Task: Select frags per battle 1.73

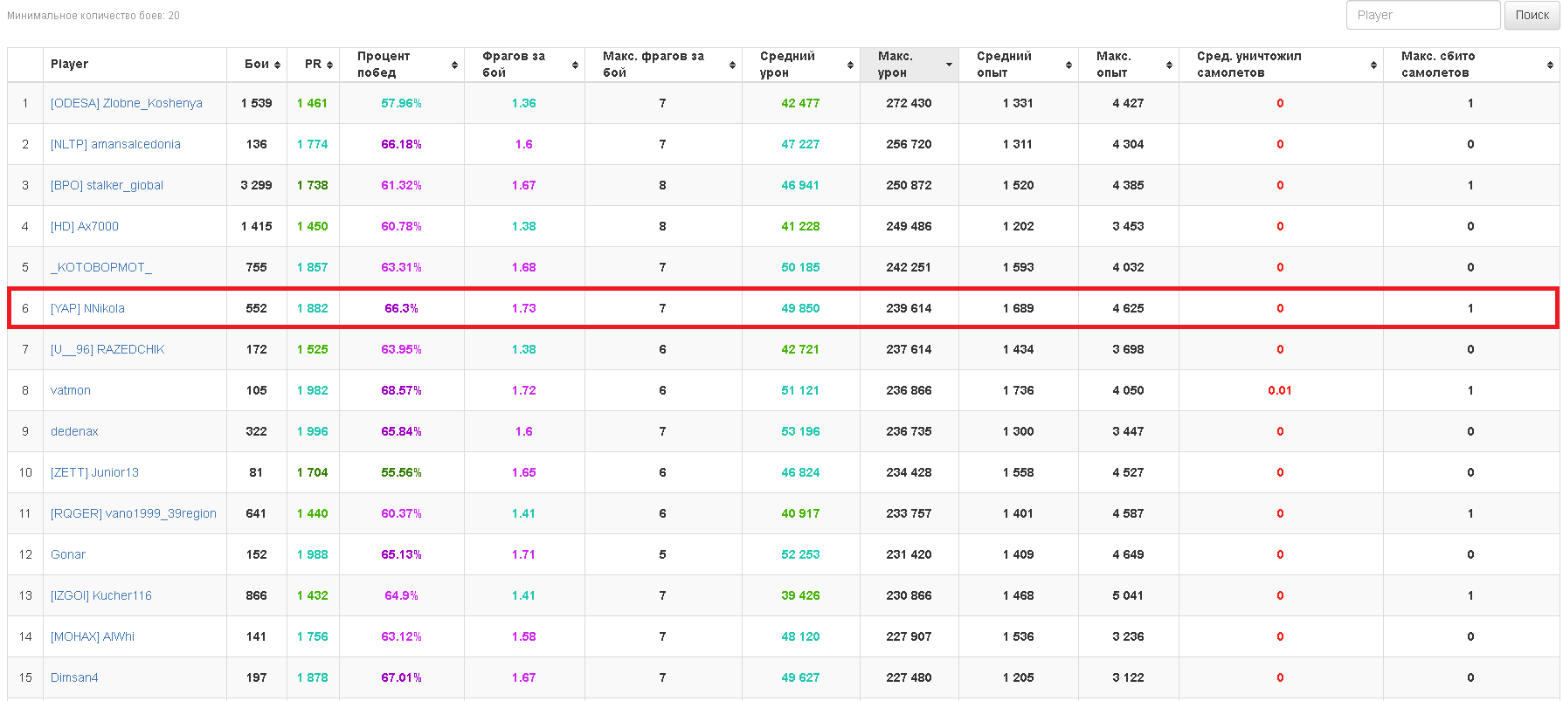Action: point(523,308)
